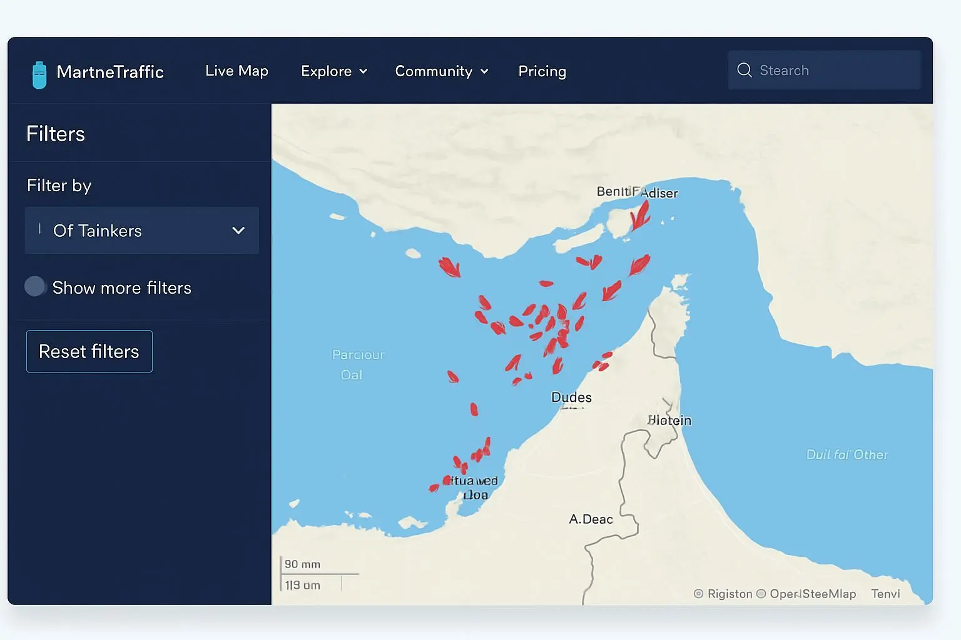Toggle the Show more filters switch
The width and height of the screenshot is (961, 640).
pyautogui.click(x=36, y=287)
